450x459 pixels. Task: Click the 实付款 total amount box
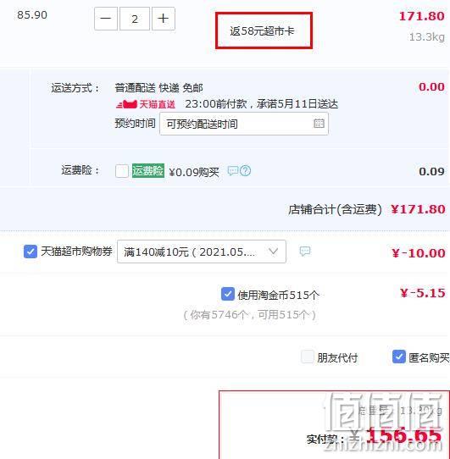[334, 425]
